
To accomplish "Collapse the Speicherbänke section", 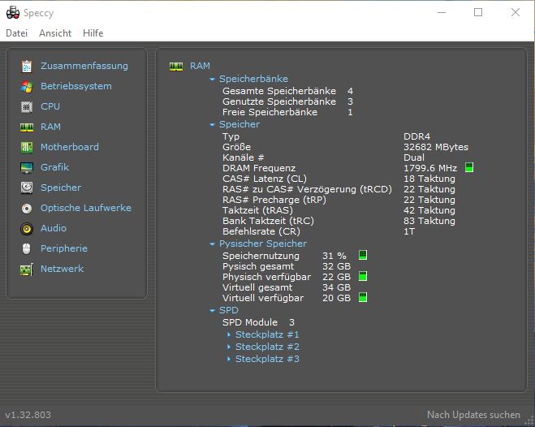I will (x=212, y=80).
